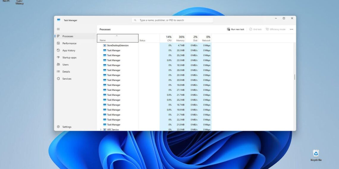Switch to the Processes page
The image size is (339, 169).
point(75,36)
